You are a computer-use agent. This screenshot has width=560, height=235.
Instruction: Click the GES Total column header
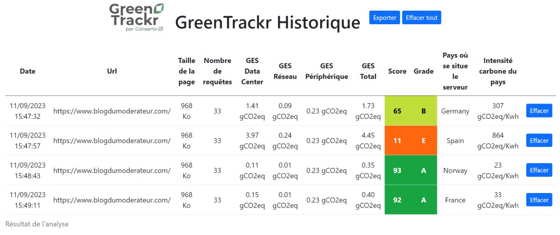(x=368, y=71)
